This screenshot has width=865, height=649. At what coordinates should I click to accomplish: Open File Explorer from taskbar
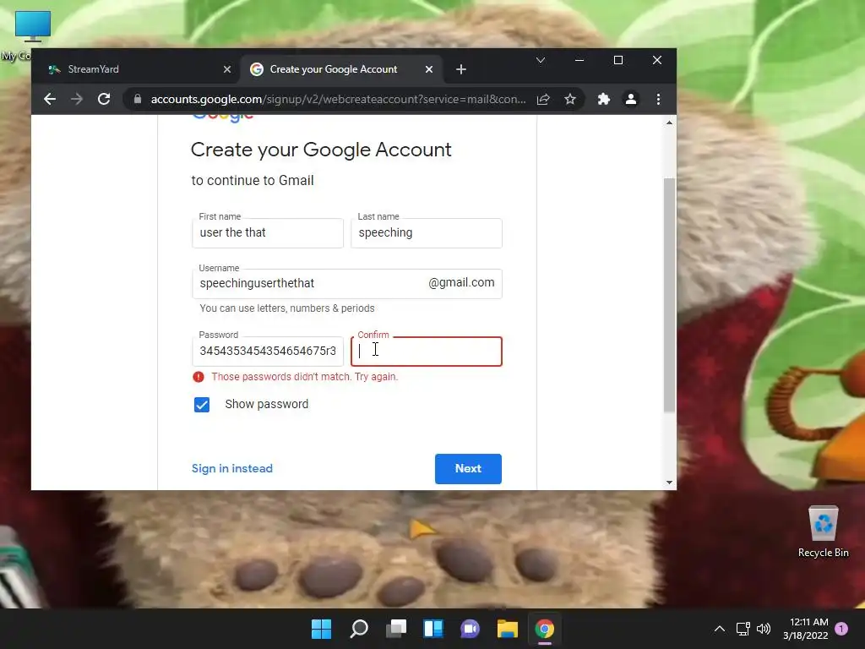[x=508, y=629]
